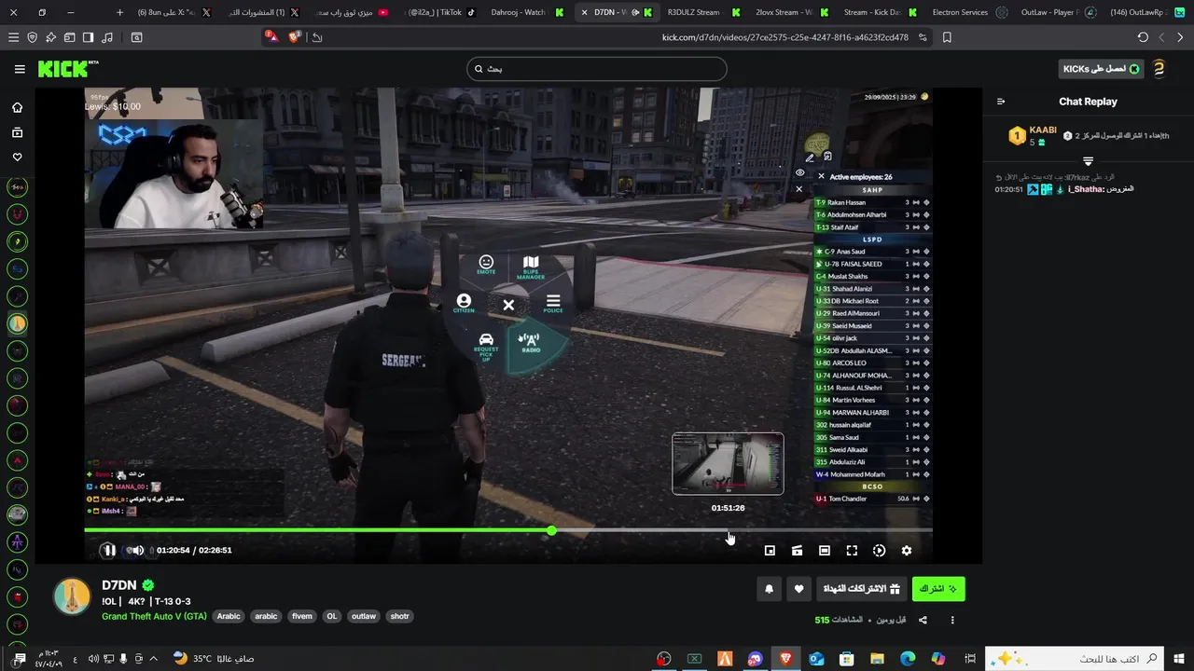This screenshot has width=1194, height=671.
Task: Open Outlook from the taskbar
Action: pyautogui.click(x=816, y=659)
